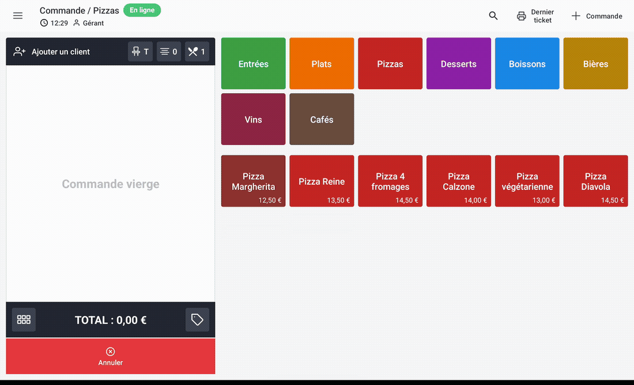Click the search magnifier icon
634x385 pixels.
[493, 16]
